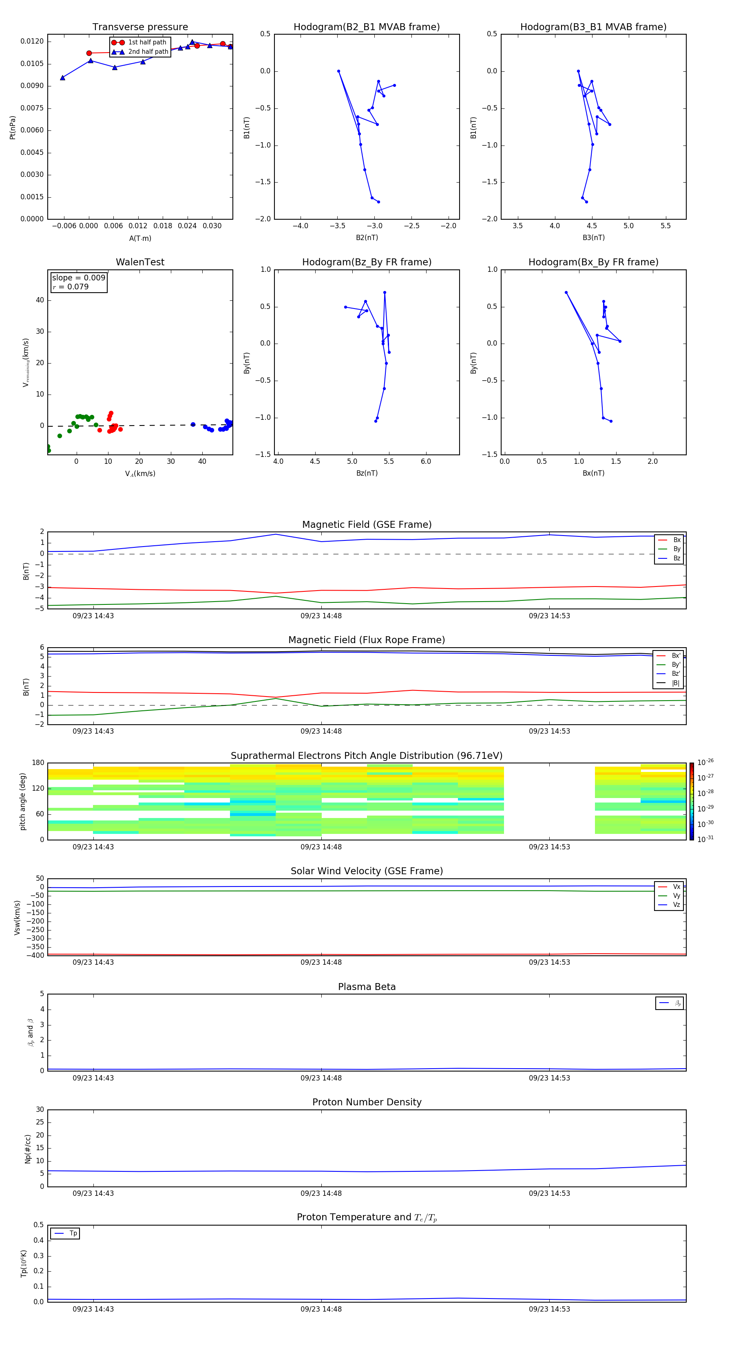Select the |B| entry in Flux Rope legend
The image size is (734, 1345).
[669, 683]
